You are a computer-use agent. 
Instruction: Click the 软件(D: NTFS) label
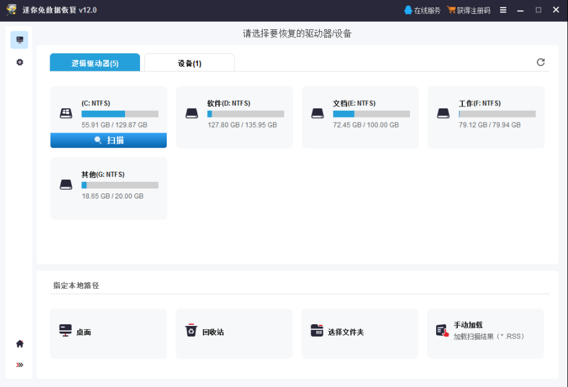[x=228, y=103]
